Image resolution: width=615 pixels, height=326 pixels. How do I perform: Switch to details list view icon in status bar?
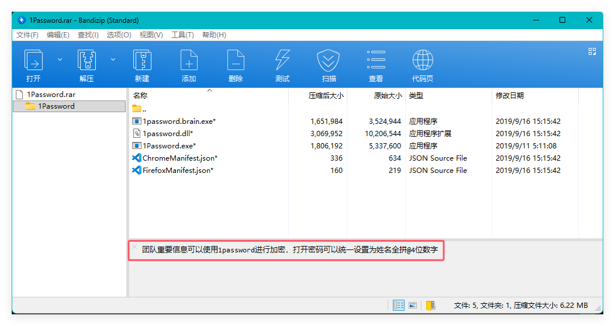point(399,305)
